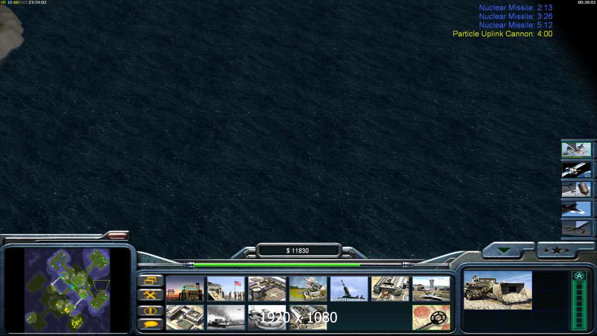This screenshot has height=336, width=597.
Task: Click the green power level bar
Action: pyautogui.click(x=277, y=264)
